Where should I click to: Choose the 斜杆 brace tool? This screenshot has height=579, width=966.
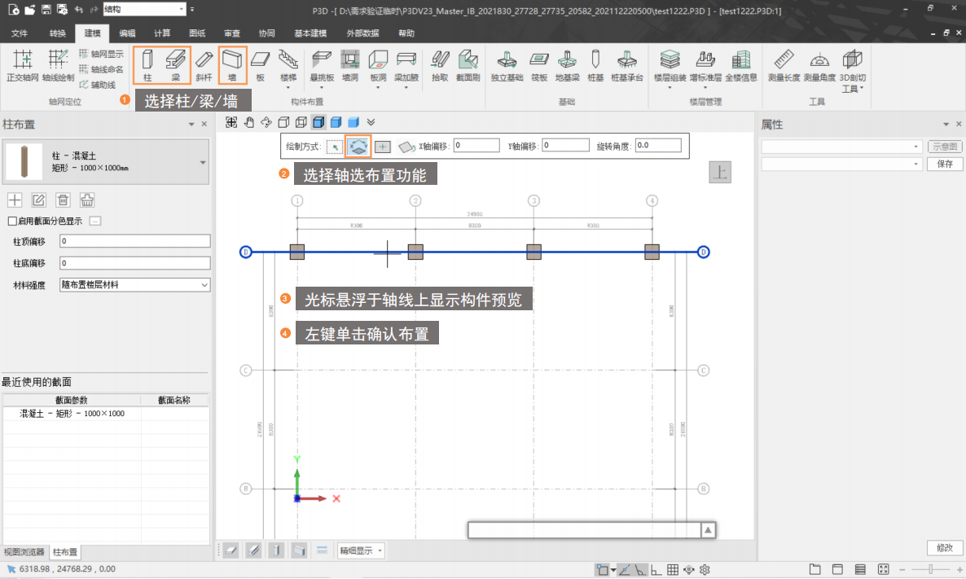204,65
